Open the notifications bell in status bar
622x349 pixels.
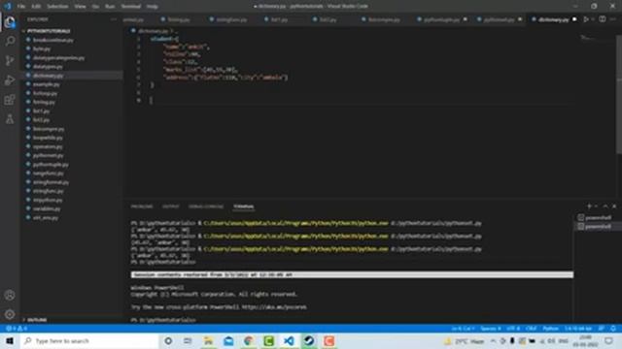tap(613, 329)
